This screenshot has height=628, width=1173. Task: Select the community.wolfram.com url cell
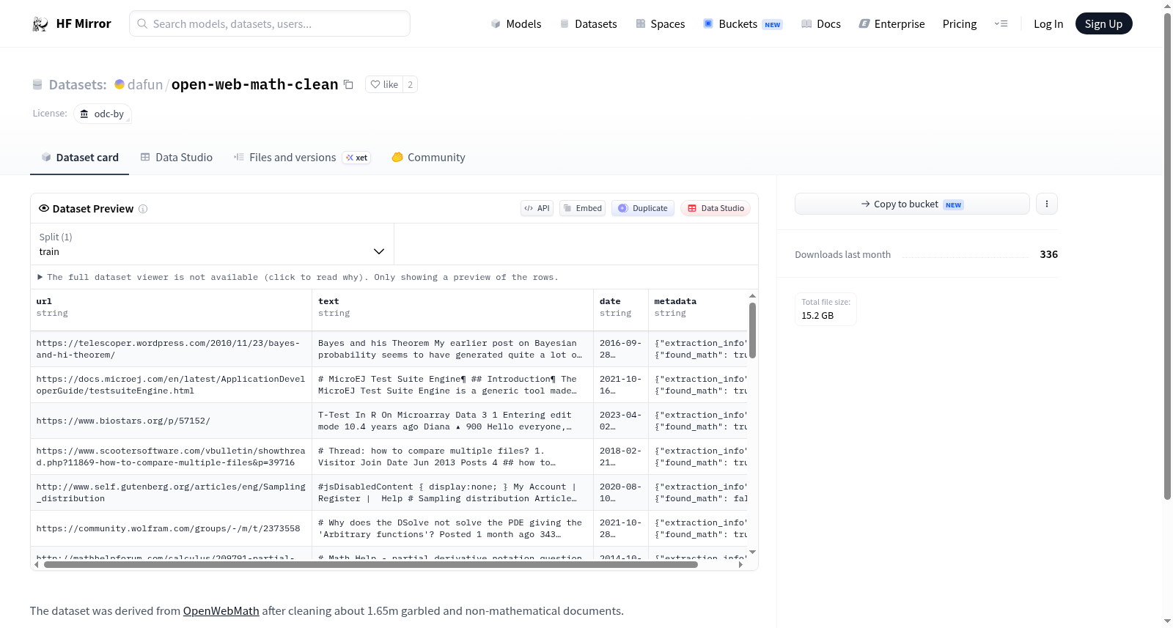coord(171,528)
